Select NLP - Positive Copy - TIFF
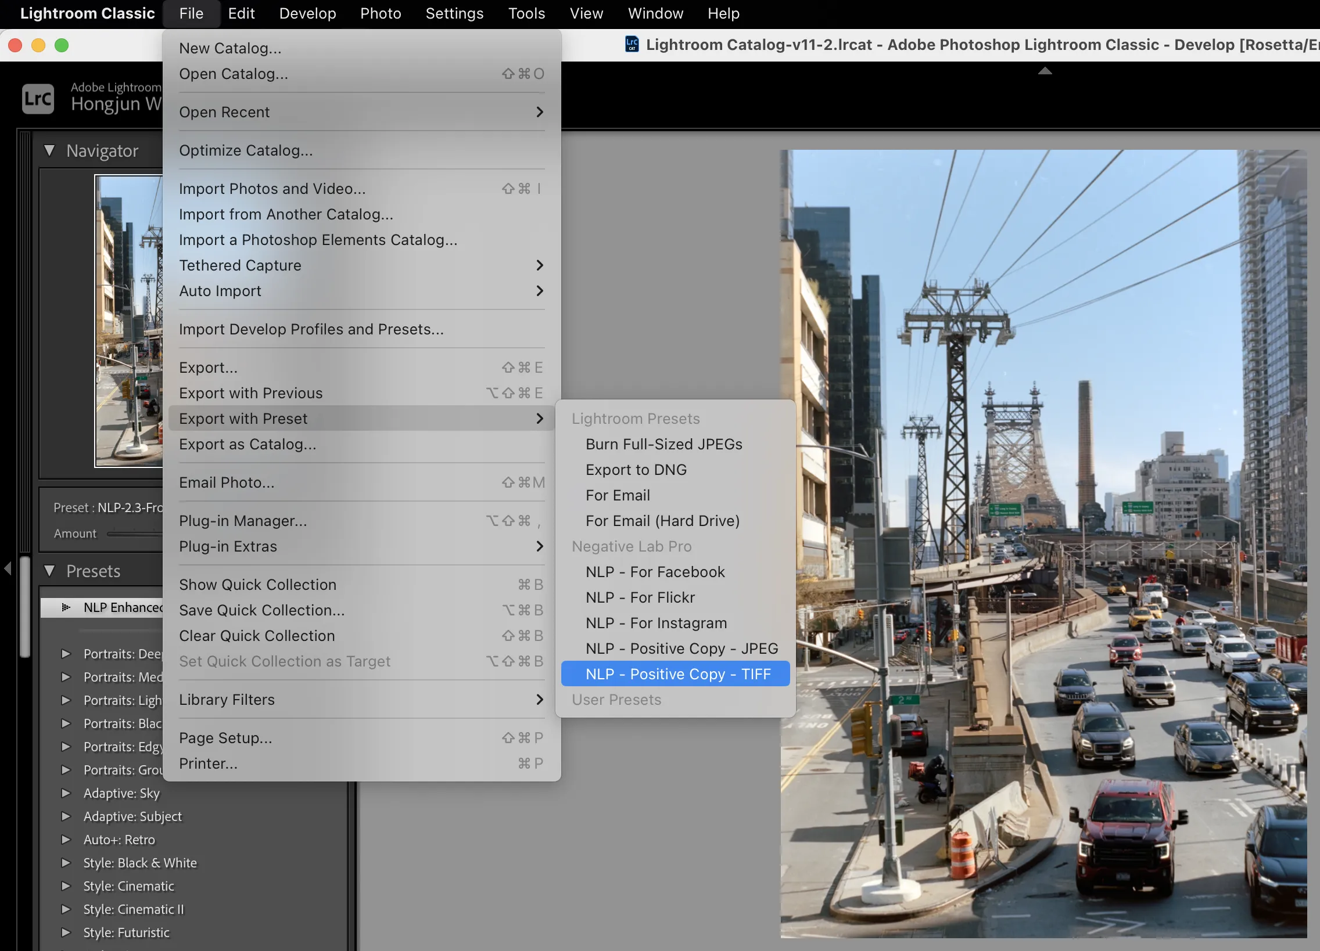 pos(675,674)
